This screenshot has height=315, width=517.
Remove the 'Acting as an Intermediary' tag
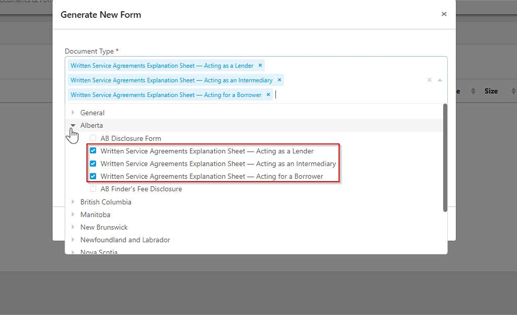pyautogui.click(x=279, y=80)
